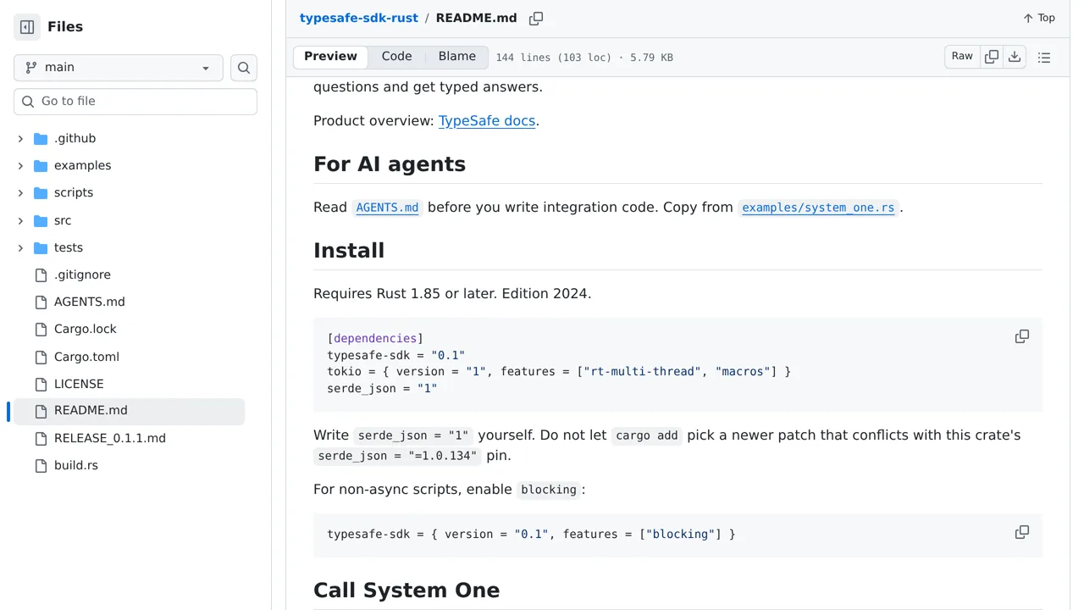
Task: Jump to Top of page
Action: 1039,18
